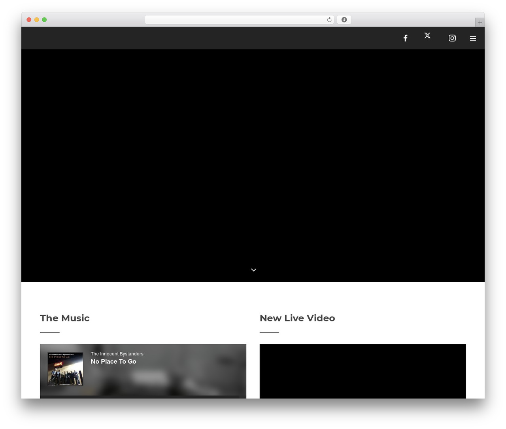This screenshot has height=429, width=506.
Task: Click The Music section heading
Action: [x=65, y=318]
